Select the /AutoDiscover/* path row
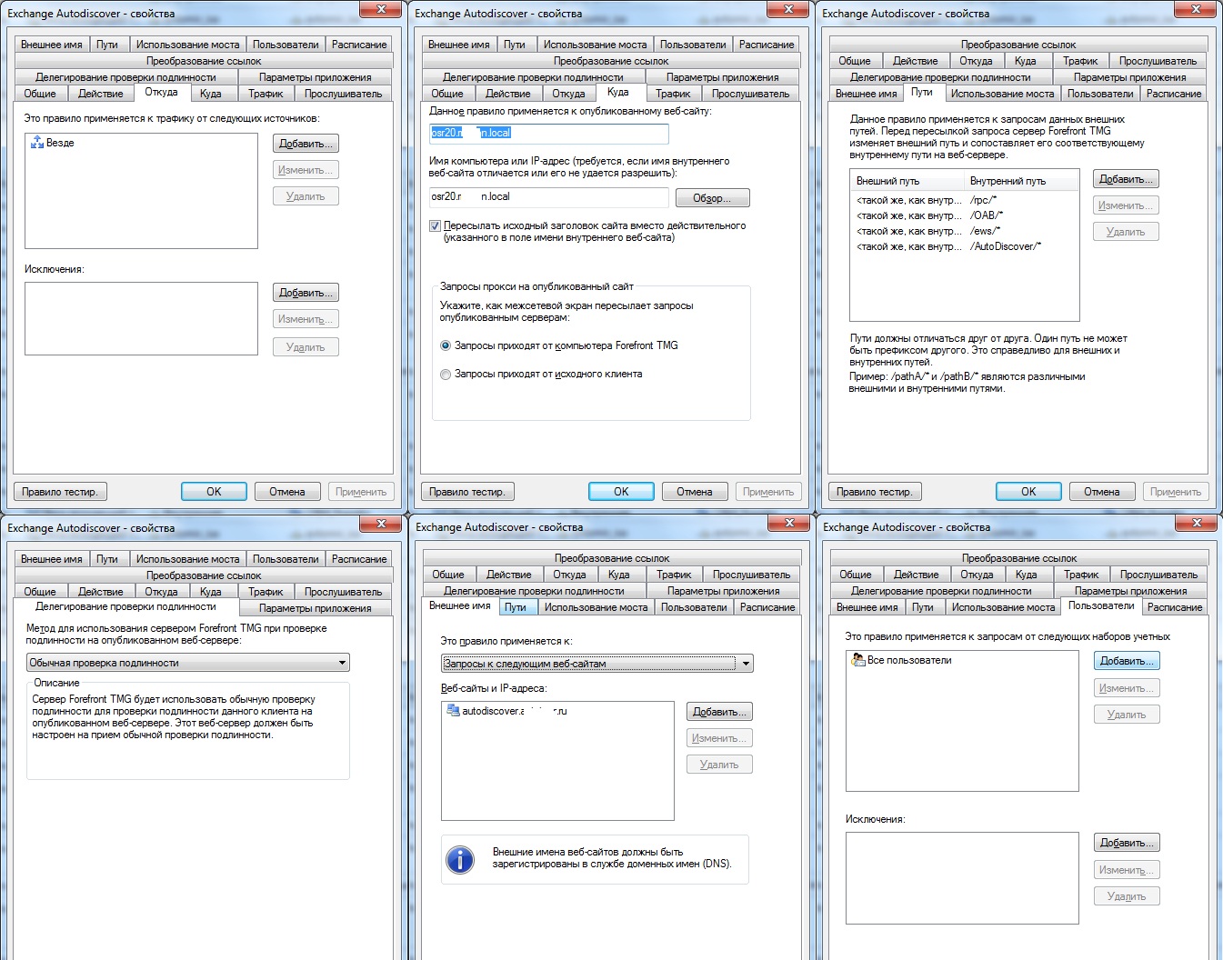This screenshot has width=1223, height=960. click(x=964, y=246)
